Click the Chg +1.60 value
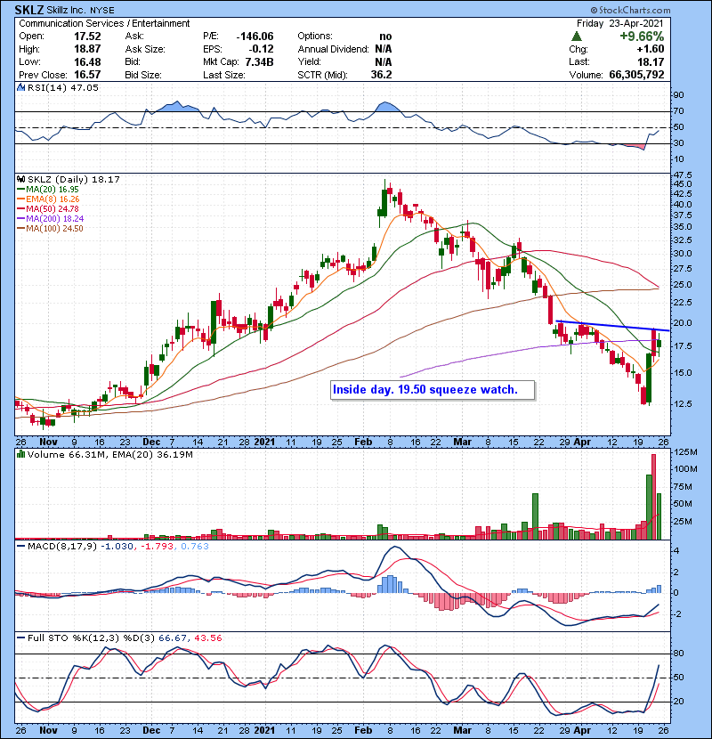 click(651, 49)
